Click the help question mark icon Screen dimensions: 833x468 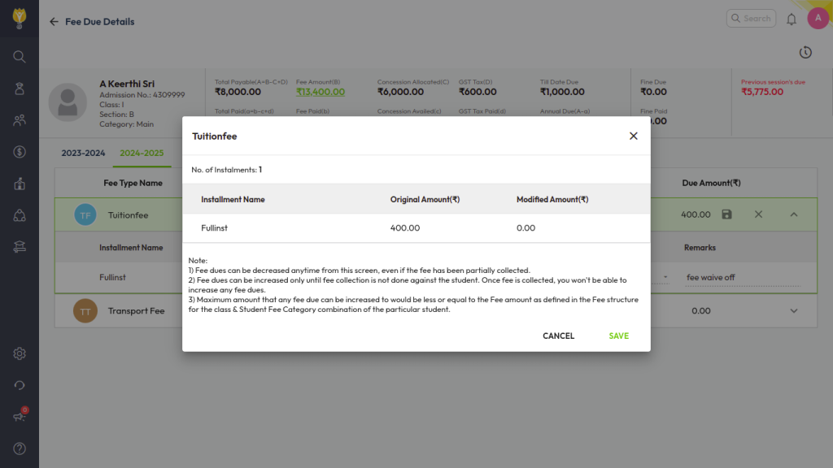point(20,448)
